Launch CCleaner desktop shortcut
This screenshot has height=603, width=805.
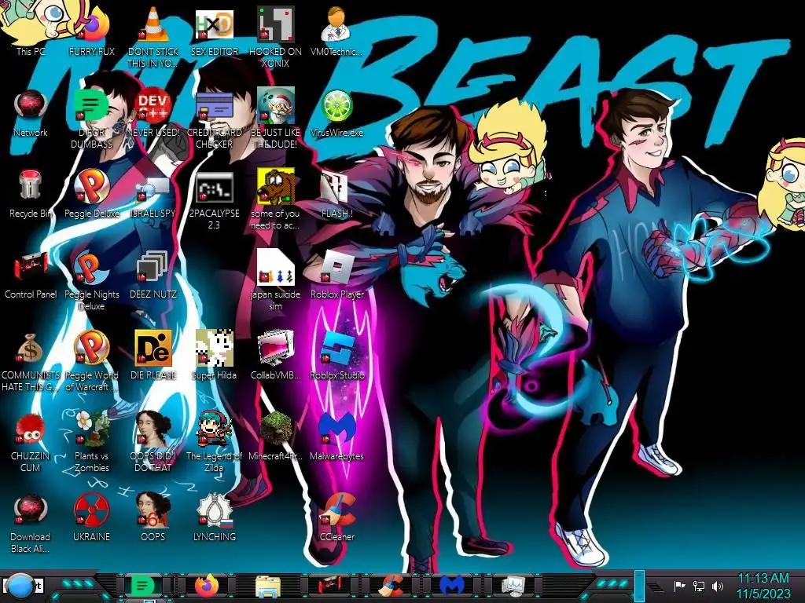(x=336, y=518)
